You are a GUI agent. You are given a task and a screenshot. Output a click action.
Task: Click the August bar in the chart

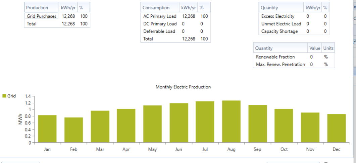[x=231, y=121]
